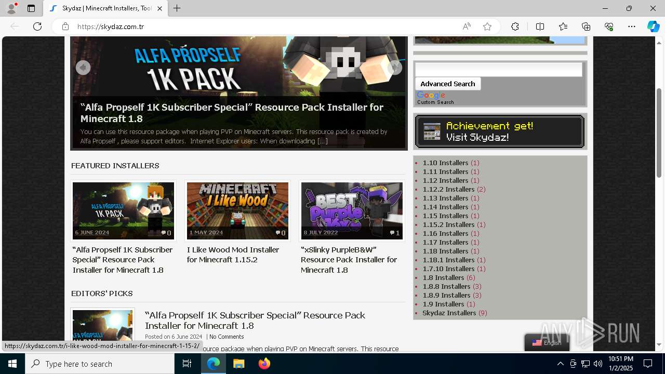Open the 1.7.10 Installers category
The height and width of the screenshot is (374, 665).
[448, 269]
